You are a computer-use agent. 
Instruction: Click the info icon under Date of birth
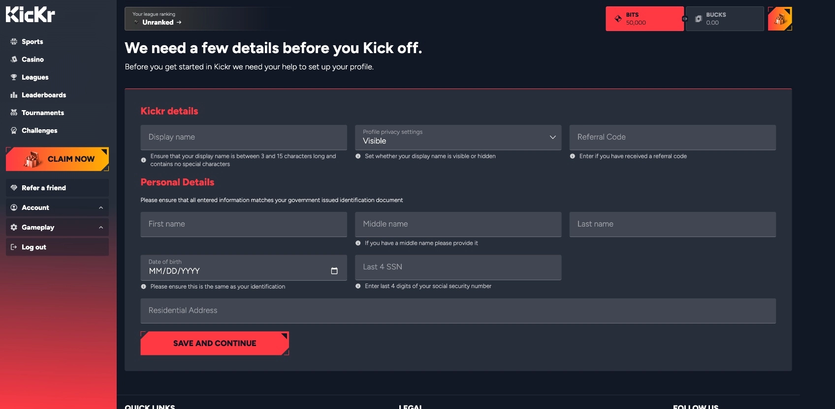(x=144, y=287)
